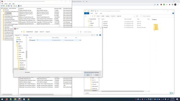Open browser extensions puzzle icon
Viewport: 180px width, 101px height.
(x=170, y=4)
